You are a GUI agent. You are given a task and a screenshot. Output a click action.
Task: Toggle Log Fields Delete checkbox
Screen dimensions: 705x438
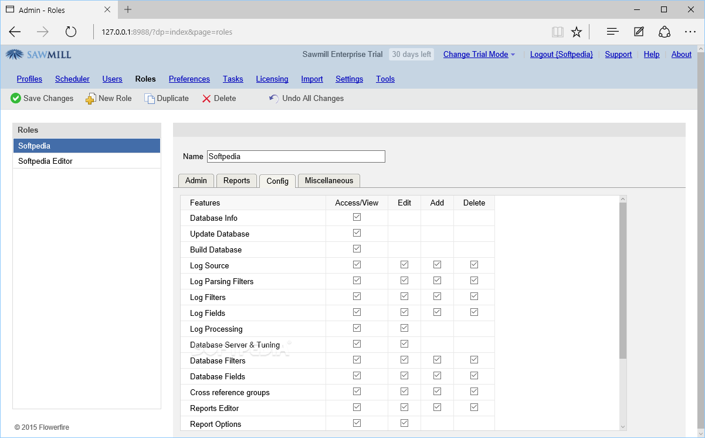click(474, 312)
